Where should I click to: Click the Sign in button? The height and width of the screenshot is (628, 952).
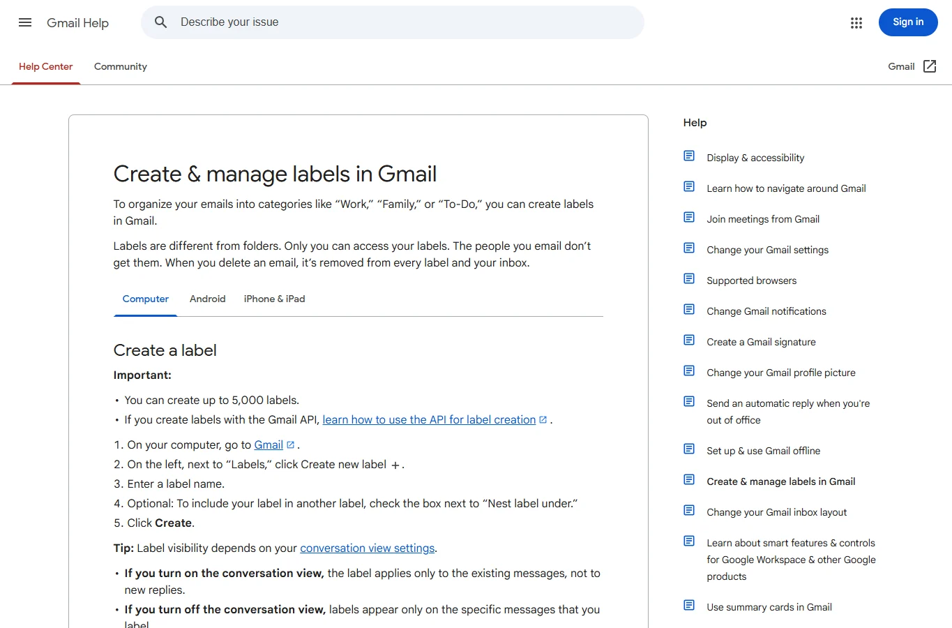[x=908, y=22]
